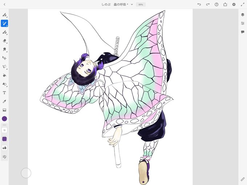Tap the circular touch shortcut button

26,173
